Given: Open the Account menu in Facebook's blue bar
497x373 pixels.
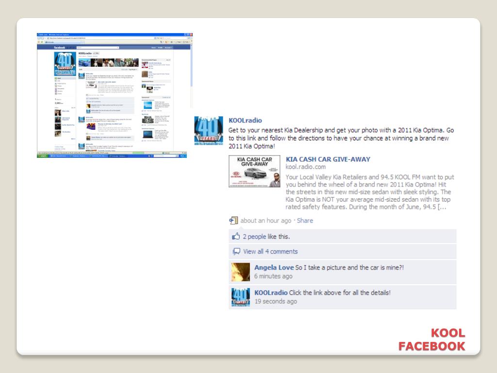Looking at the screenshot, I should pyautogui.click(x=168, y=48).
